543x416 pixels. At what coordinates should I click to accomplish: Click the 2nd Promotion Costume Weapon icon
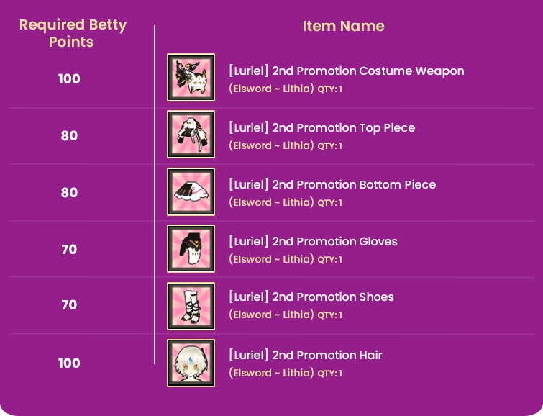(x=191, y=78)
